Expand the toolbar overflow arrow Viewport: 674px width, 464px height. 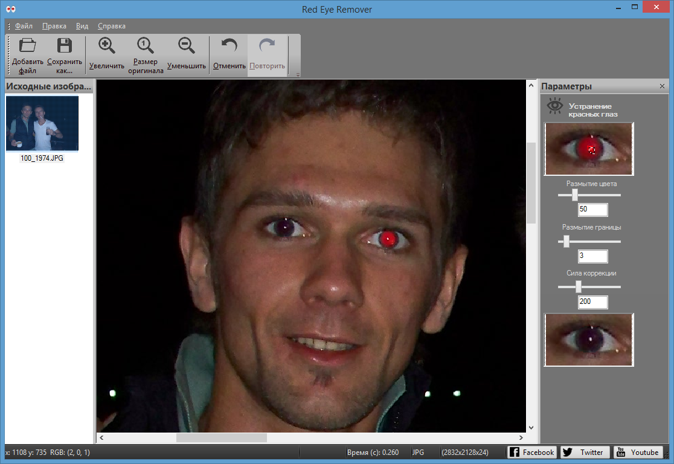pos(297,75)
